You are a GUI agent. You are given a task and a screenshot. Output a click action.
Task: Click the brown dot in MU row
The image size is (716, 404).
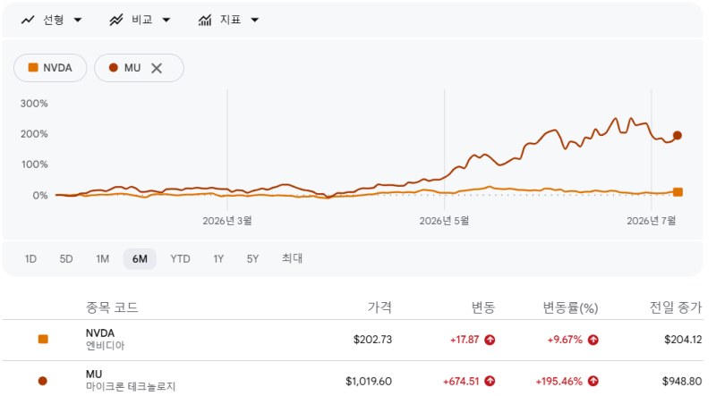(42, 381)
